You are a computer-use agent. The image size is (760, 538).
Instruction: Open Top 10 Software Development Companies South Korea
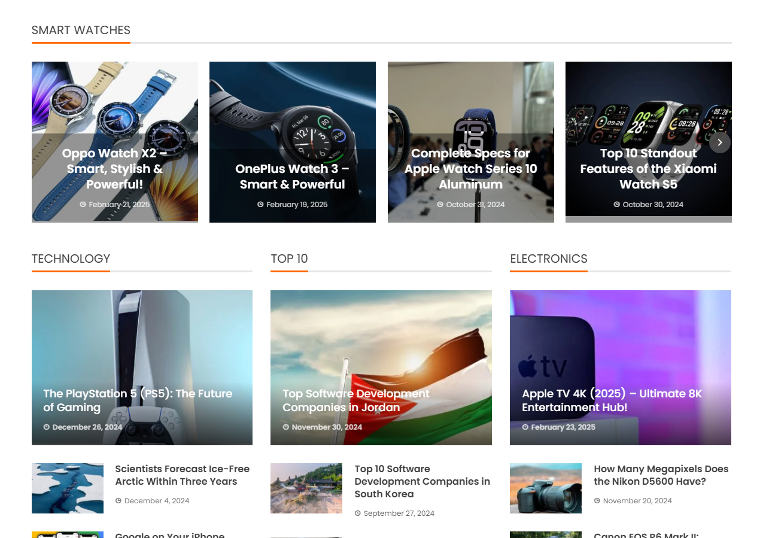tap(422, 481)
